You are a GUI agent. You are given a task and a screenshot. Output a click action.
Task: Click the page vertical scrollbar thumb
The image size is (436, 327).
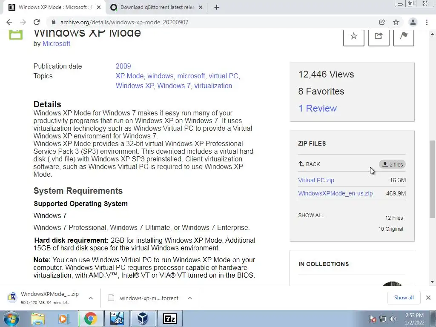pos(433,179)
